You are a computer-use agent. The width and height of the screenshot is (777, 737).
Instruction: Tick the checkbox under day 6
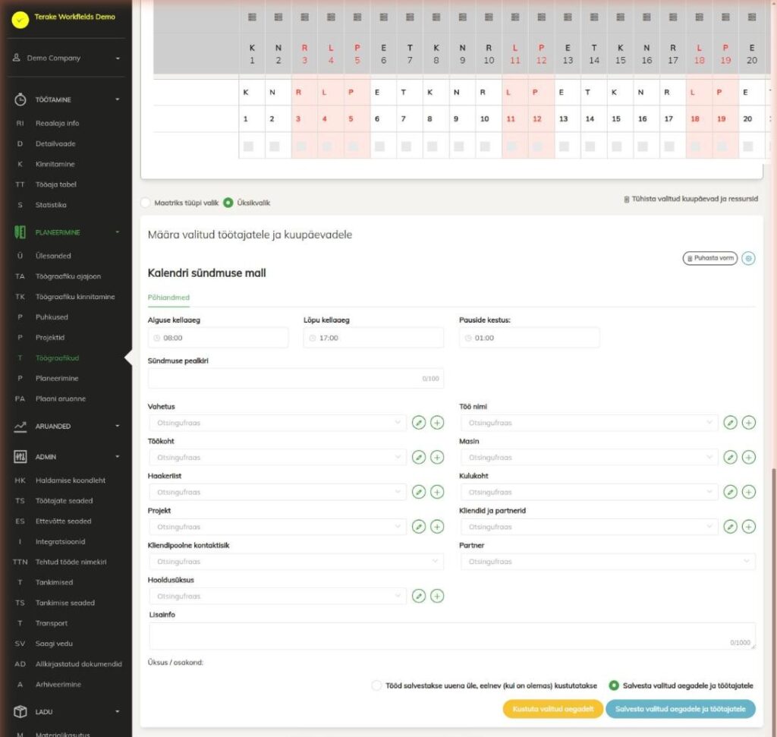[379, 146]
